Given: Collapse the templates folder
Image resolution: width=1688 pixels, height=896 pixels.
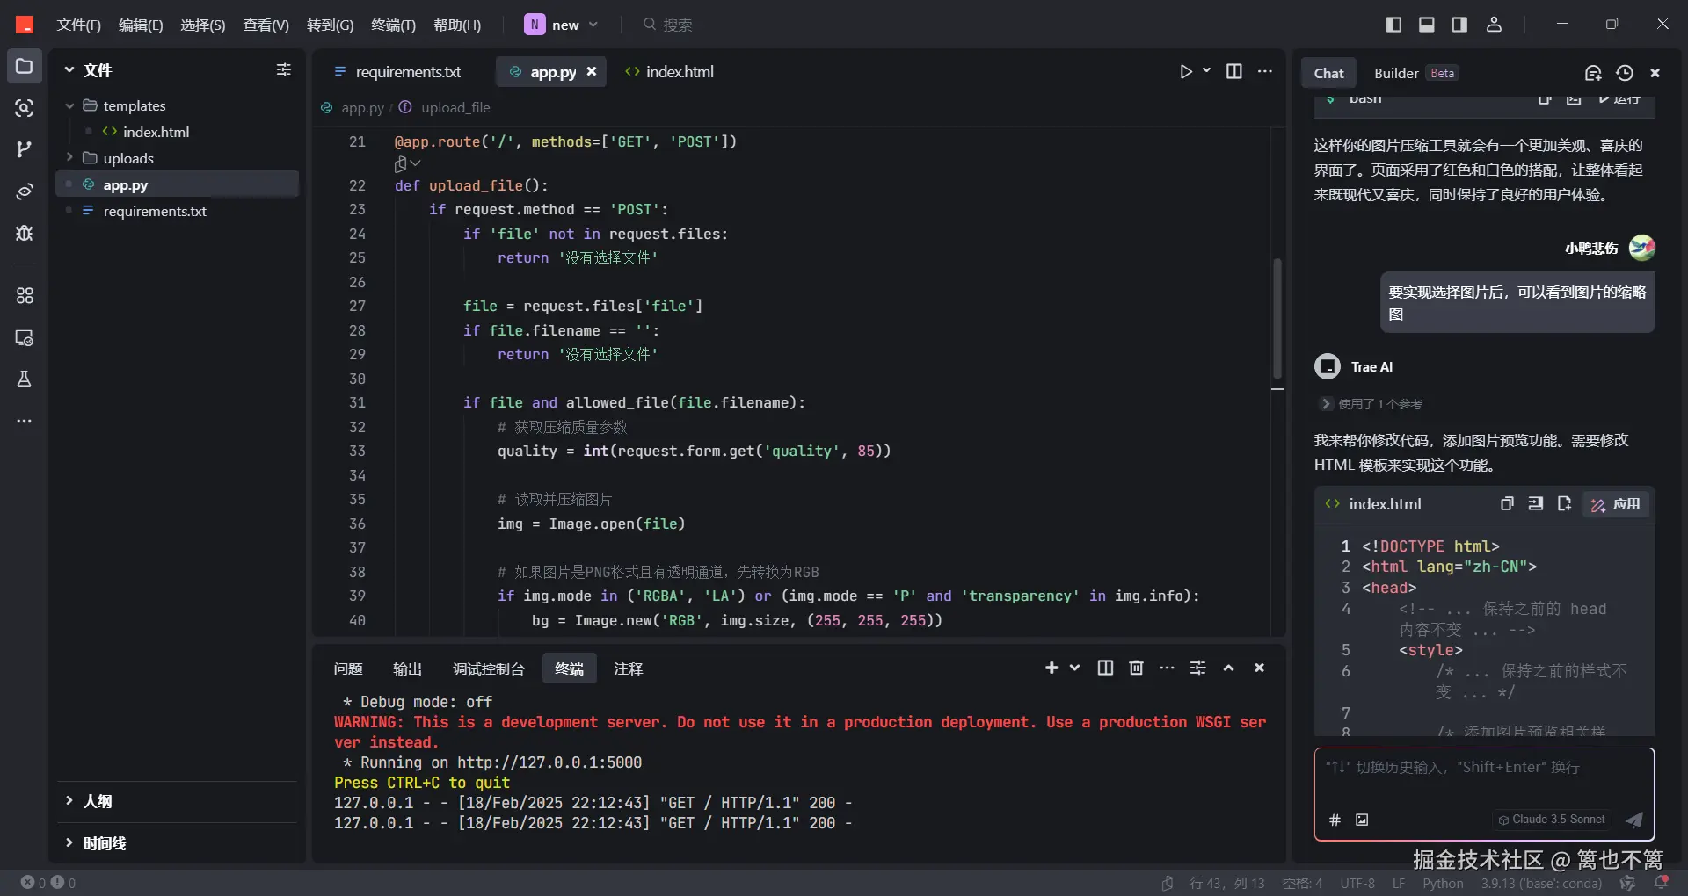Looking at the screenshot, I should point(69,105).
